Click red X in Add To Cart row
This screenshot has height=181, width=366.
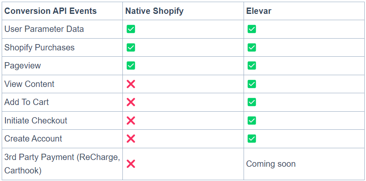(x=131, y=102)
